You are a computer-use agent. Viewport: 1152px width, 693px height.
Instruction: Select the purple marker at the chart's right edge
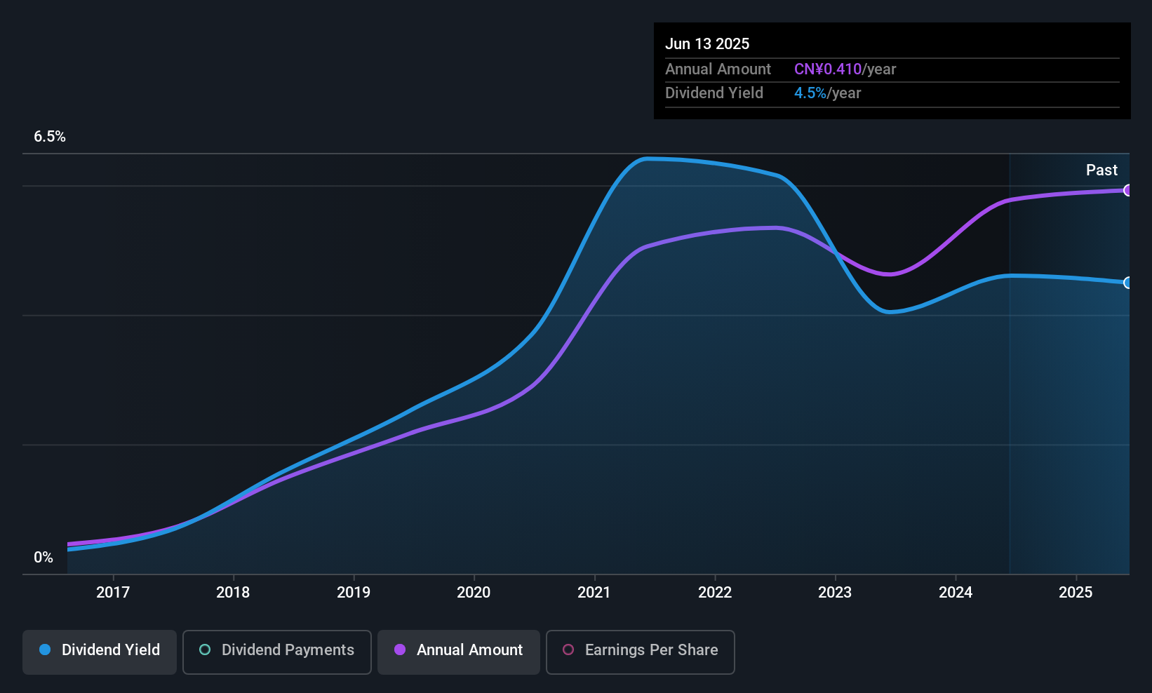pyautogui.click(x=1127, y=190)
